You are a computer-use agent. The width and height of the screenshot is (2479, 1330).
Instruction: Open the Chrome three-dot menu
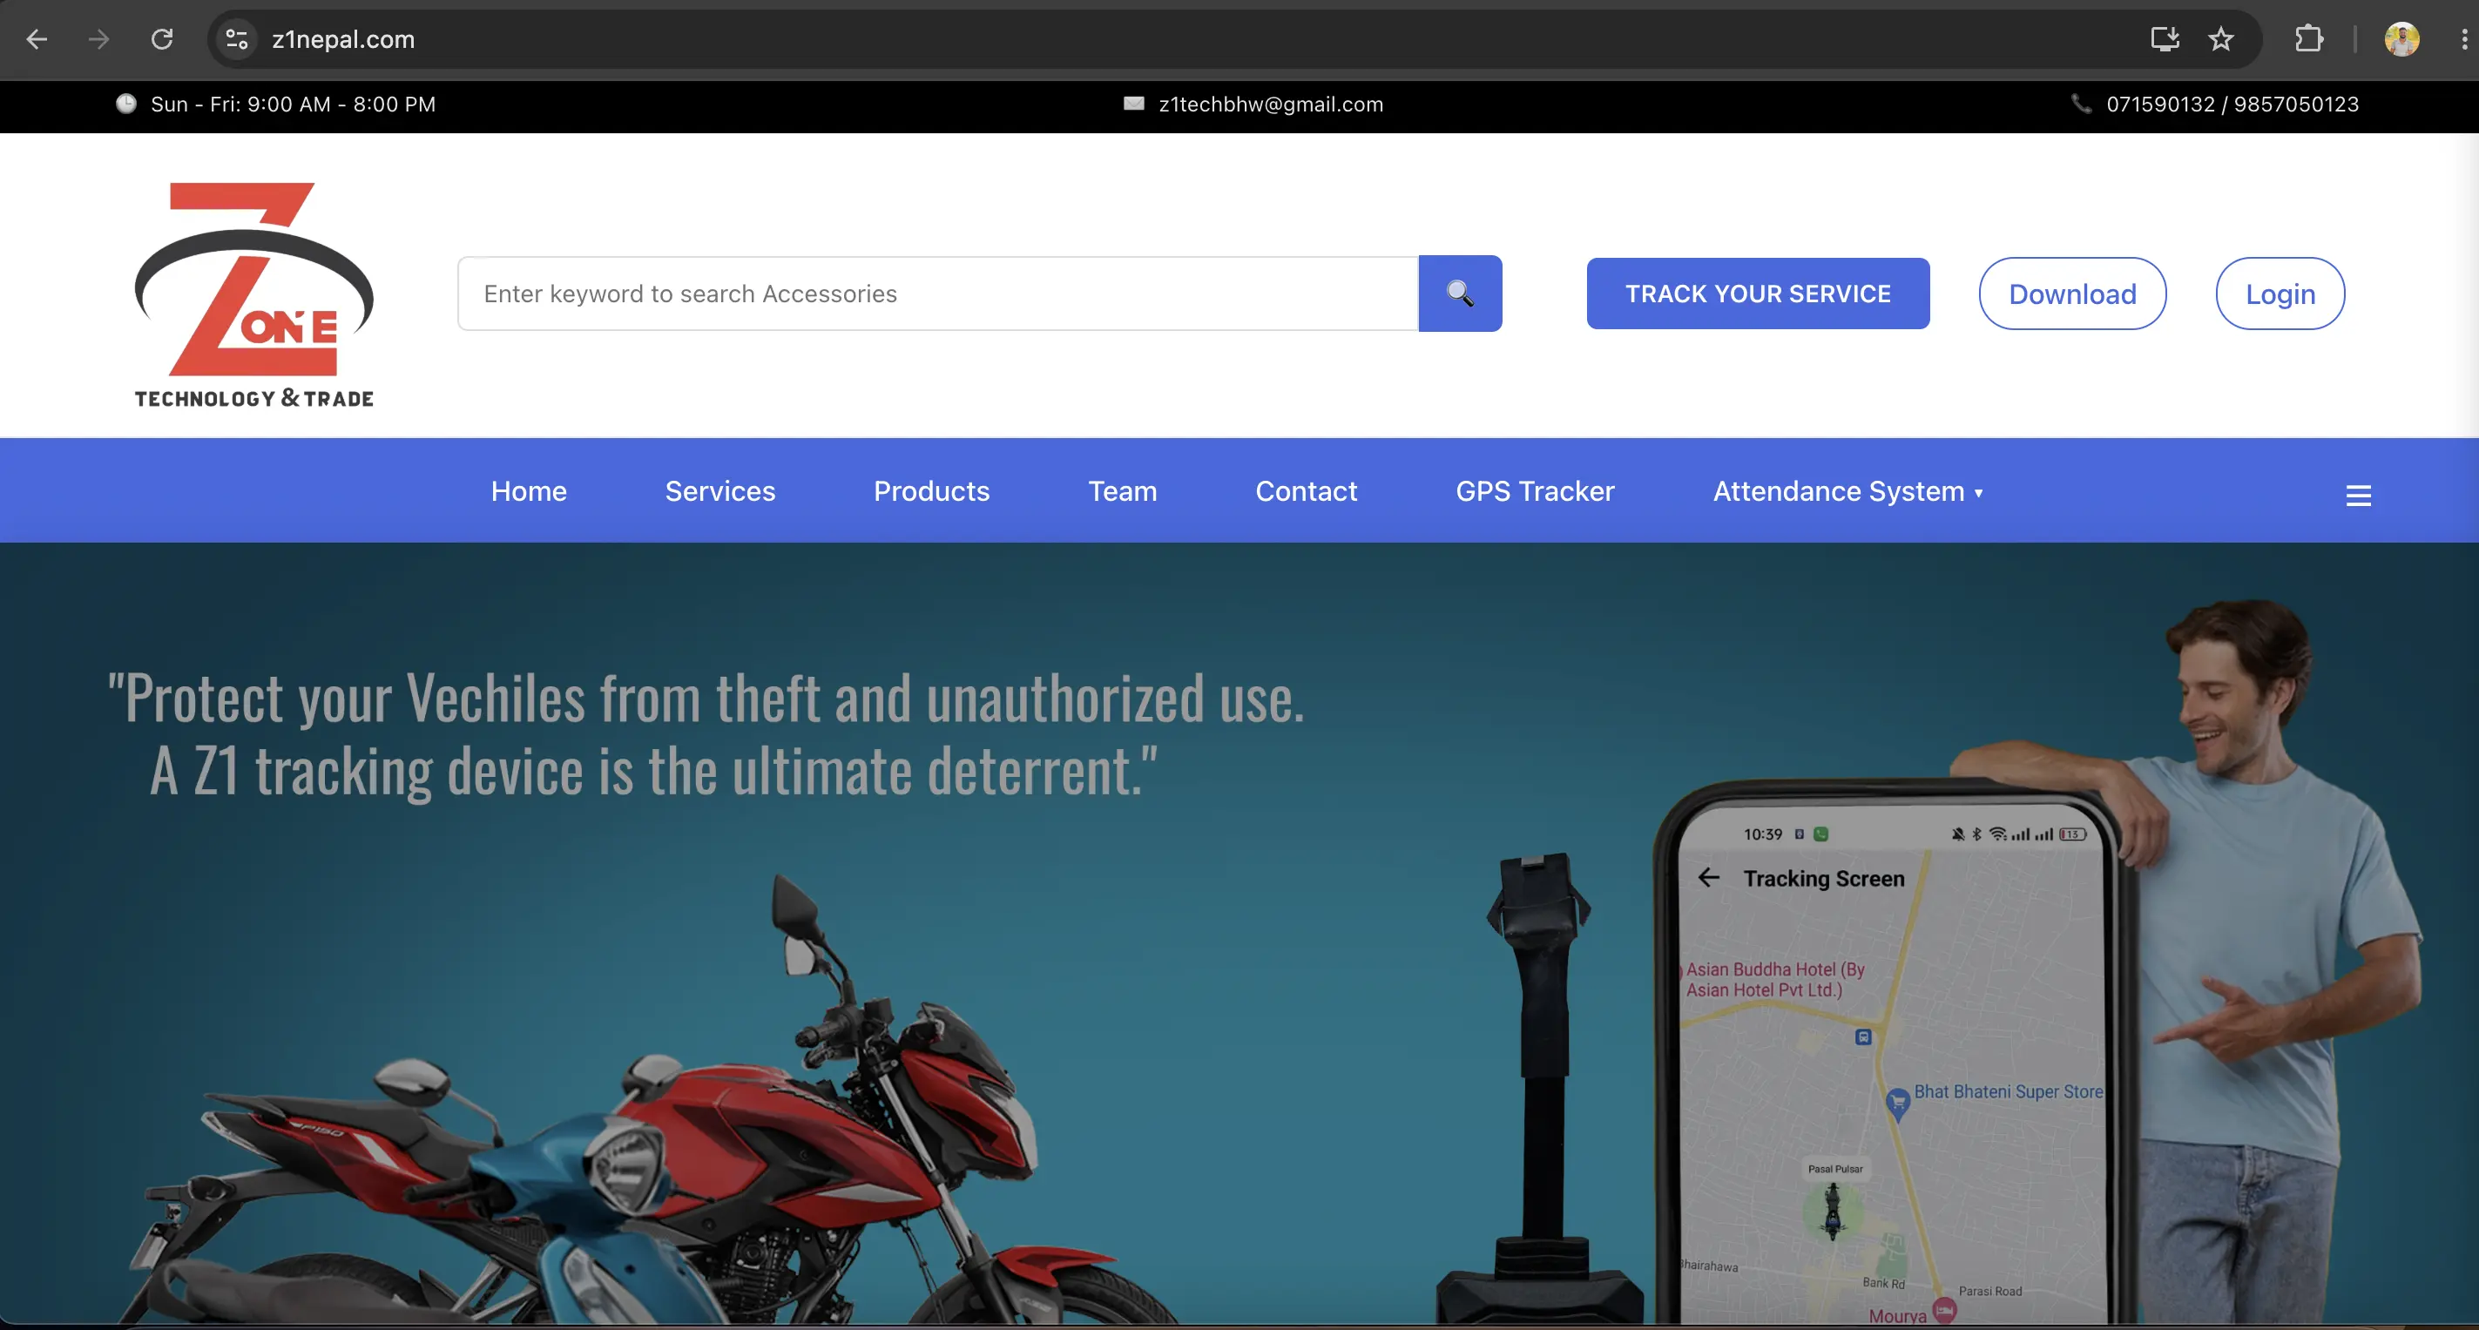point(2463,39)
